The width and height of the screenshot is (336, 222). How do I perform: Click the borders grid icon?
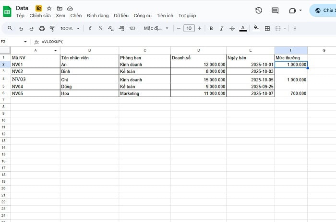[267, 29]
